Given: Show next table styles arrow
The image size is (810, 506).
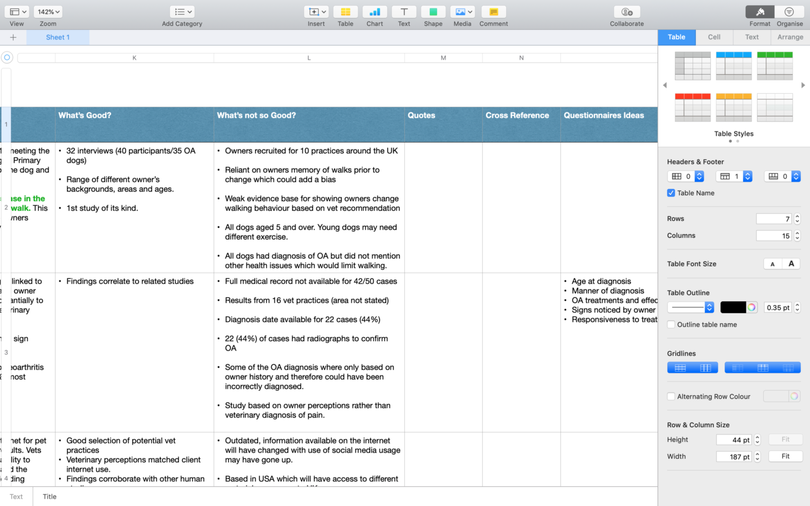Looking at the screenshot, I should coord(803,85).
